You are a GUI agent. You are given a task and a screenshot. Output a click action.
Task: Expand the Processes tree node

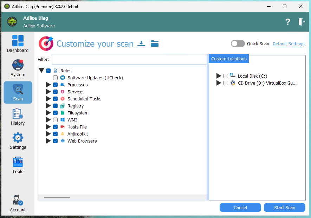[48, 85]
